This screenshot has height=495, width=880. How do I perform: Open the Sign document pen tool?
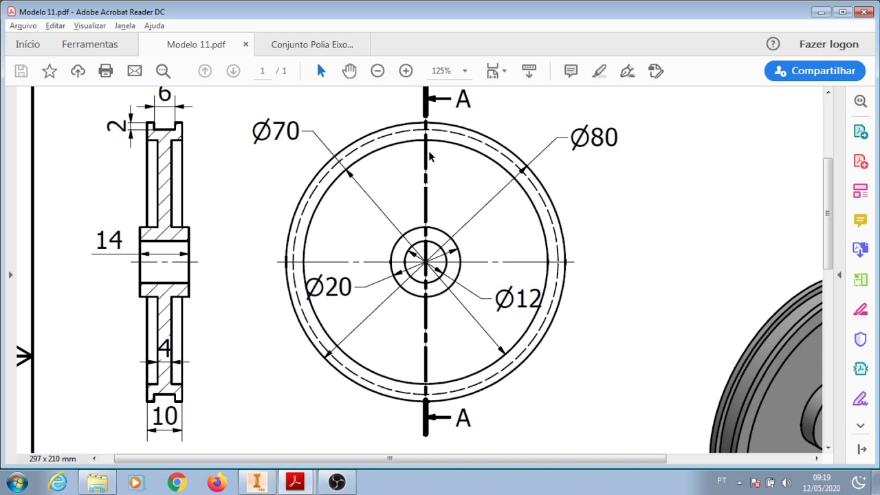pyautogui.click(x=627, y=71)
